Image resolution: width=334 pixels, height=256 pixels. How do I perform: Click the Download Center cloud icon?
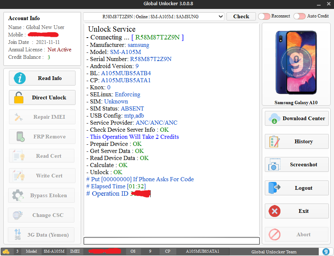pyautogui.click(x=274, y=118)
